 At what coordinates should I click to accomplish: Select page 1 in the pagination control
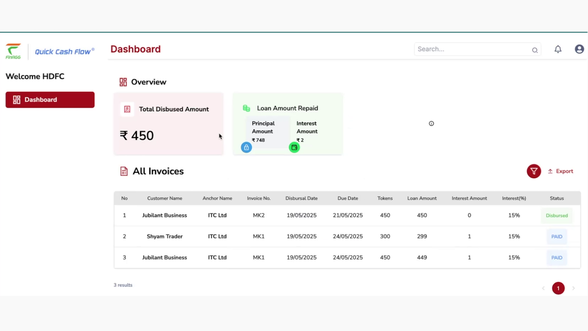click(558, 288)
